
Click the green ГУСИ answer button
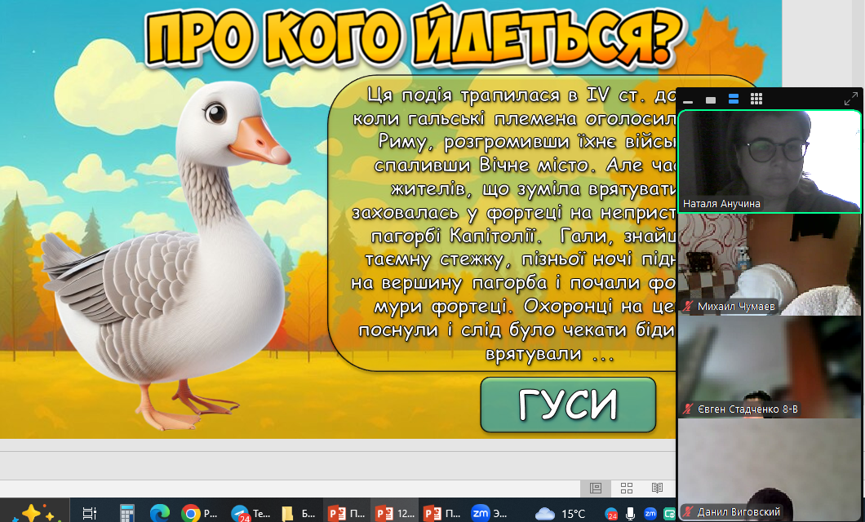(x=568, y=405)
